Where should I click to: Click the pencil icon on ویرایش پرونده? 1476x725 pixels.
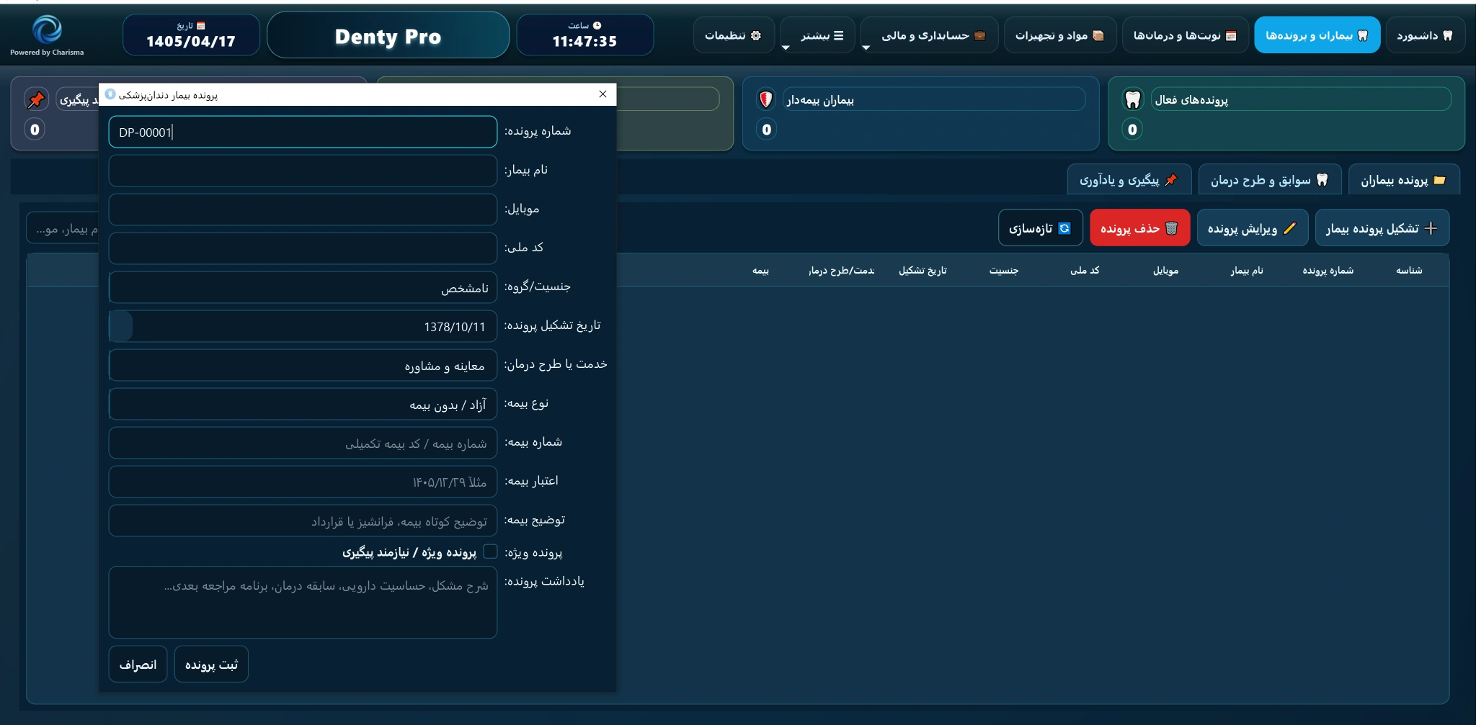[x=1289, y=228]
